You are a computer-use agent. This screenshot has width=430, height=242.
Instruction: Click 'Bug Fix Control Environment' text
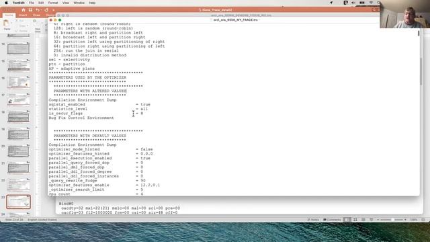click(x=81, y=118)
